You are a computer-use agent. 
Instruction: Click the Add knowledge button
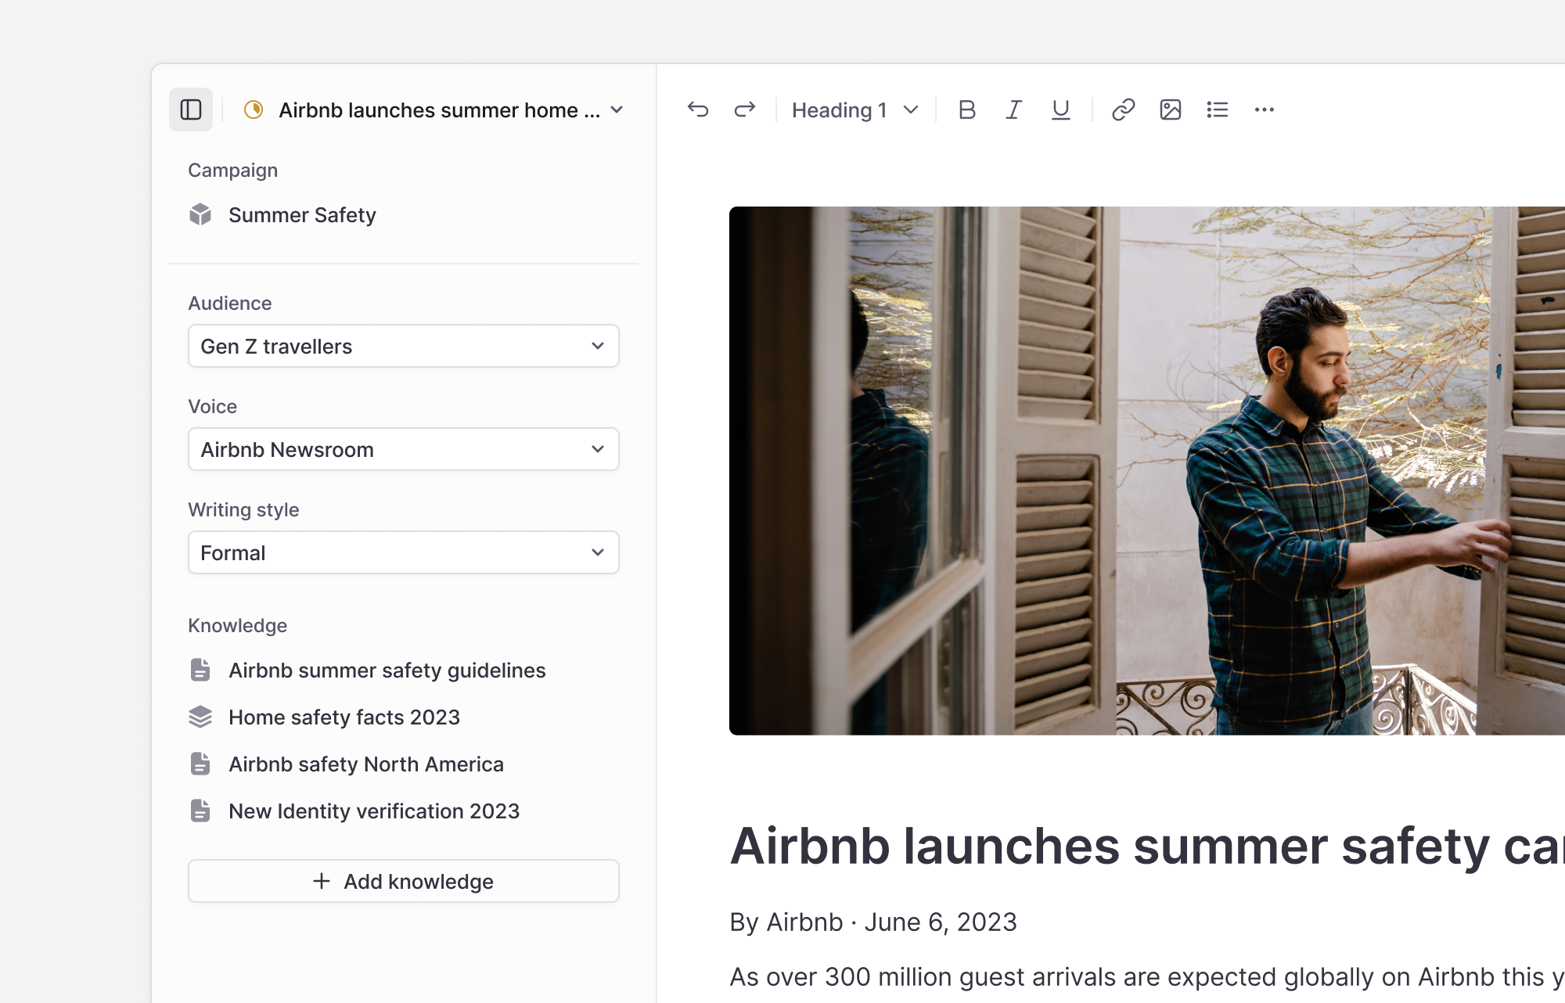(x=404, y=881)
